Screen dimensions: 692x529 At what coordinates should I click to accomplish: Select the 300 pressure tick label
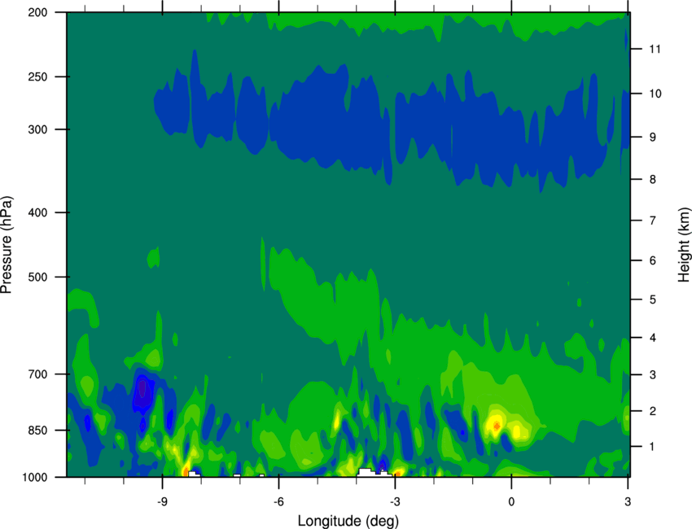(37, 129)
